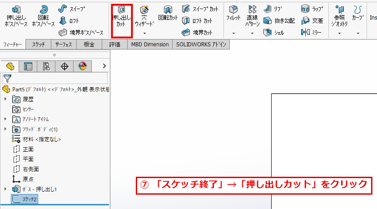Screen dimensions: 377x209
Task: Open 直線パターン dropdown arrow
Action: (252, 34)
